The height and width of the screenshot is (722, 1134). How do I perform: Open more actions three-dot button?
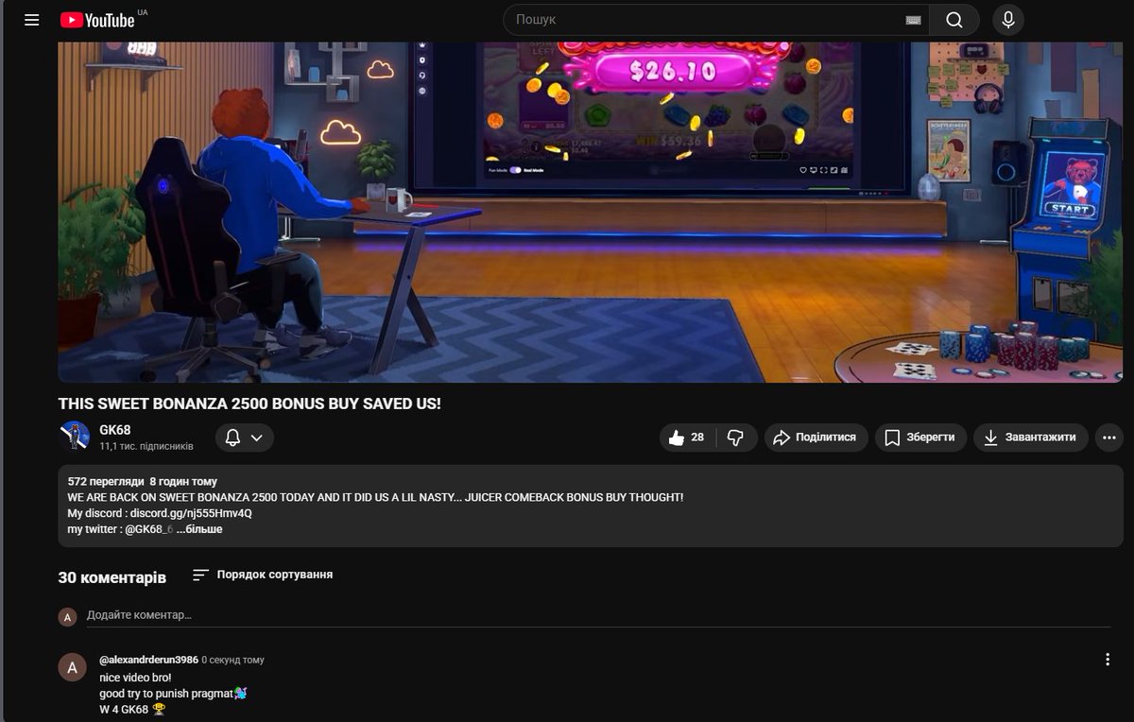pos(1108,438)
